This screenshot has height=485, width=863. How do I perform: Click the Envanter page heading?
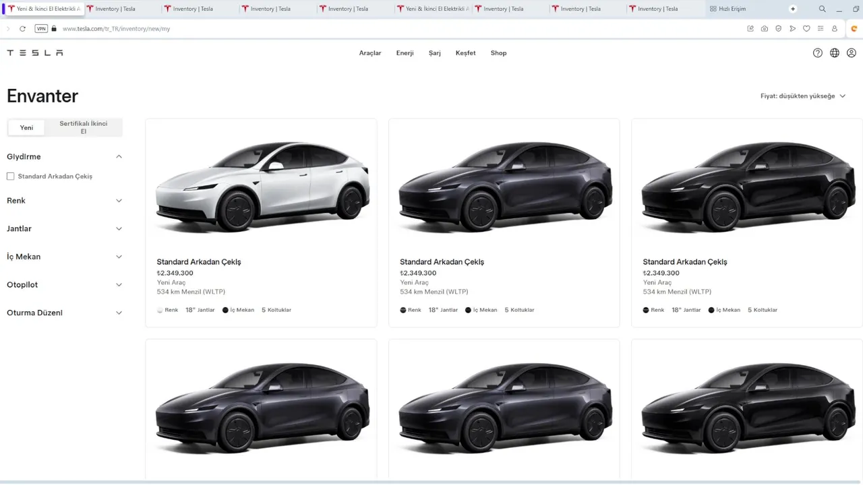[x=42, y=96]
